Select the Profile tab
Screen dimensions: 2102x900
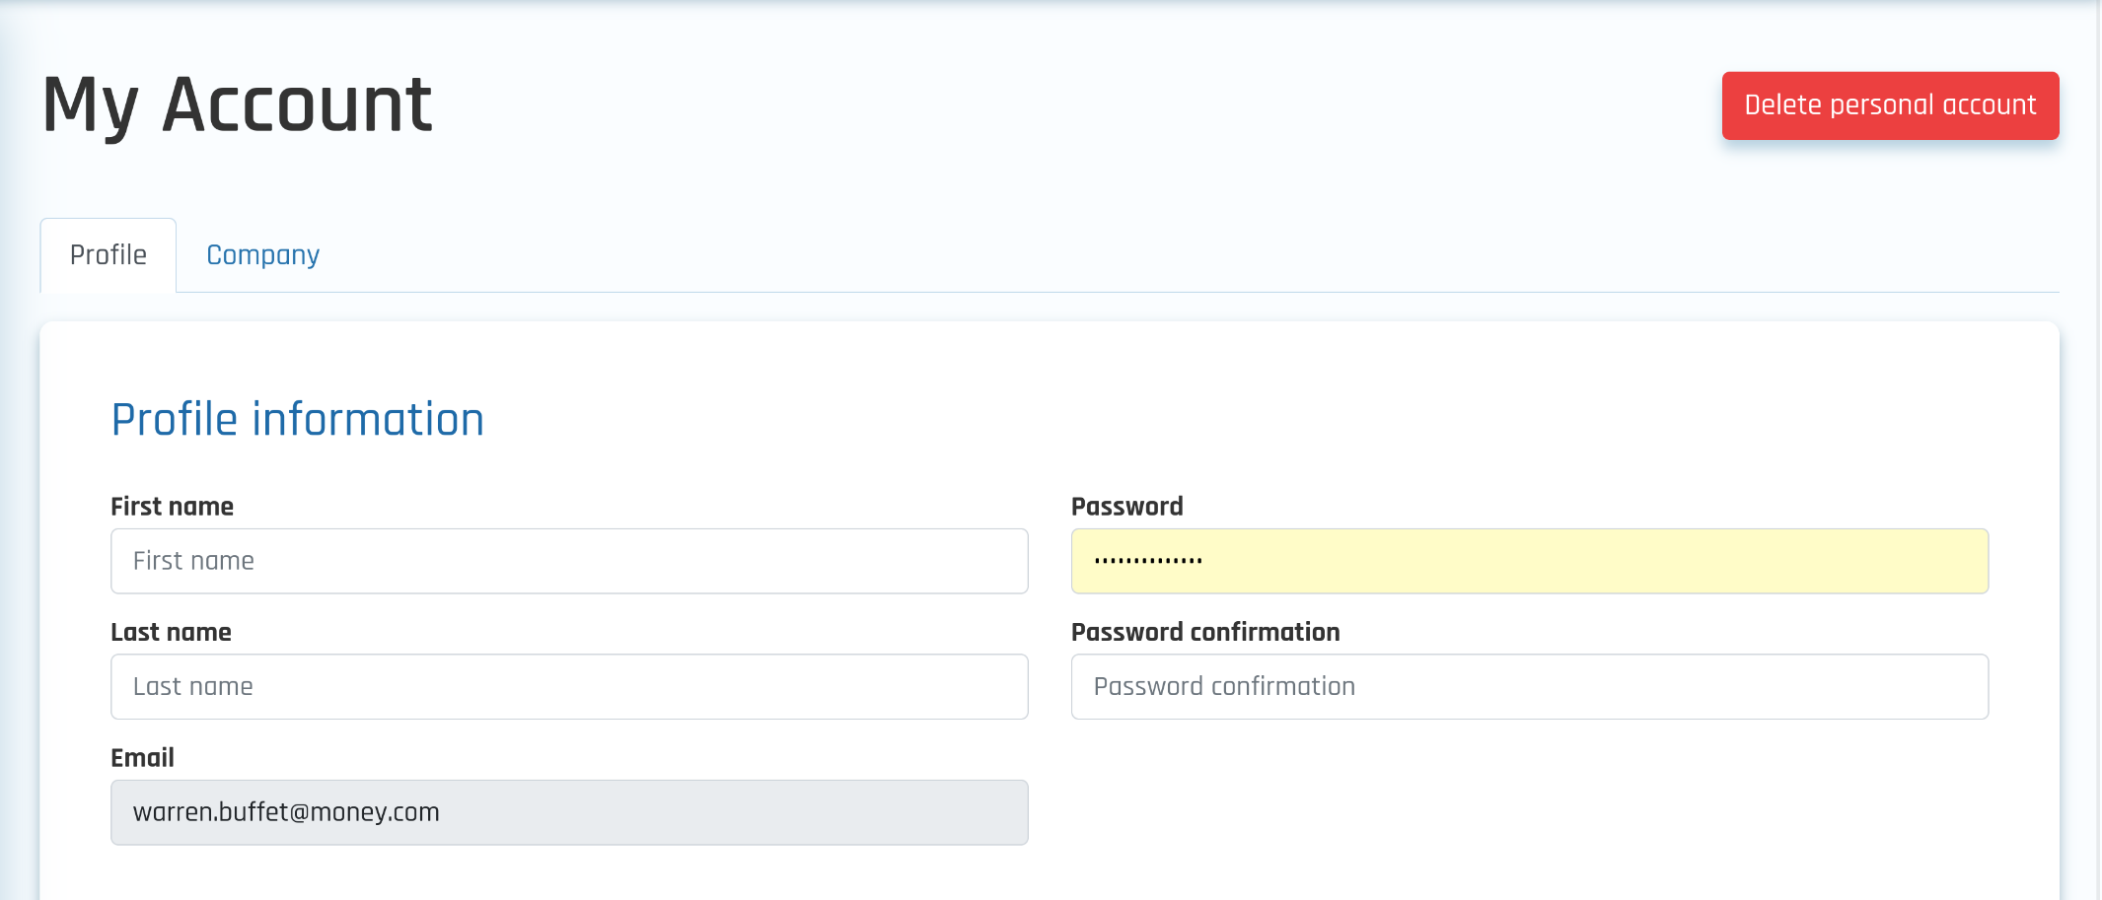(x=109, y=255)
